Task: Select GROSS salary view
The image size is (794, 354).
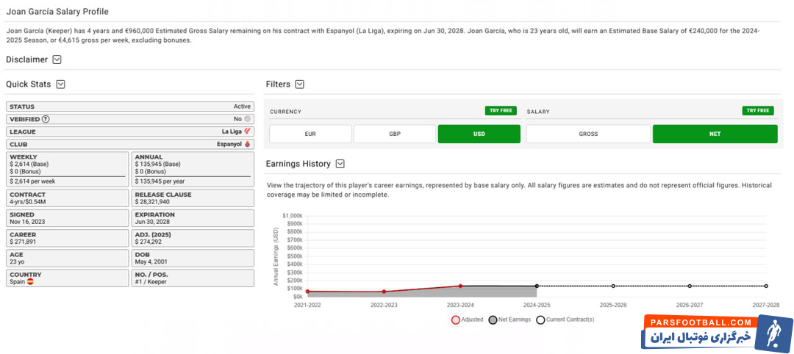Action: click(588, 134)
